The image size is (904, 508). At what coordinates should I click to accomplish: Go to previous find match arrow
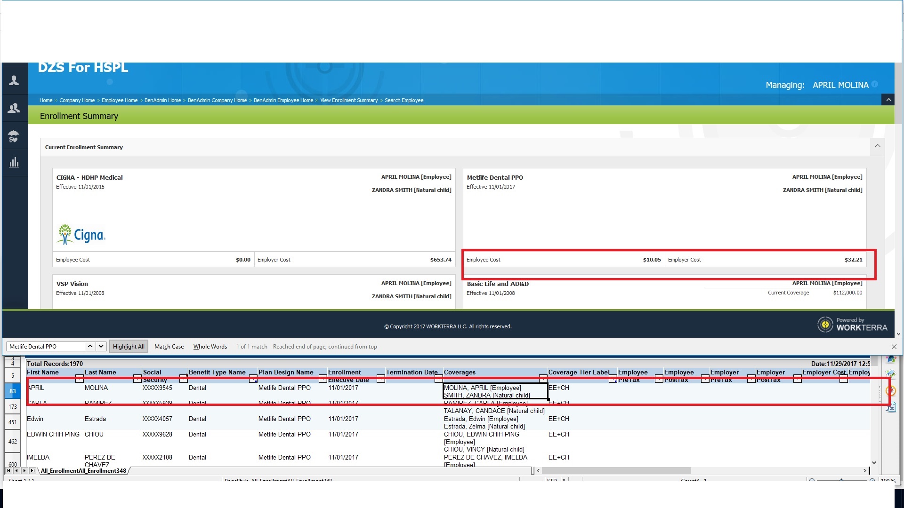tap(90, 346)
